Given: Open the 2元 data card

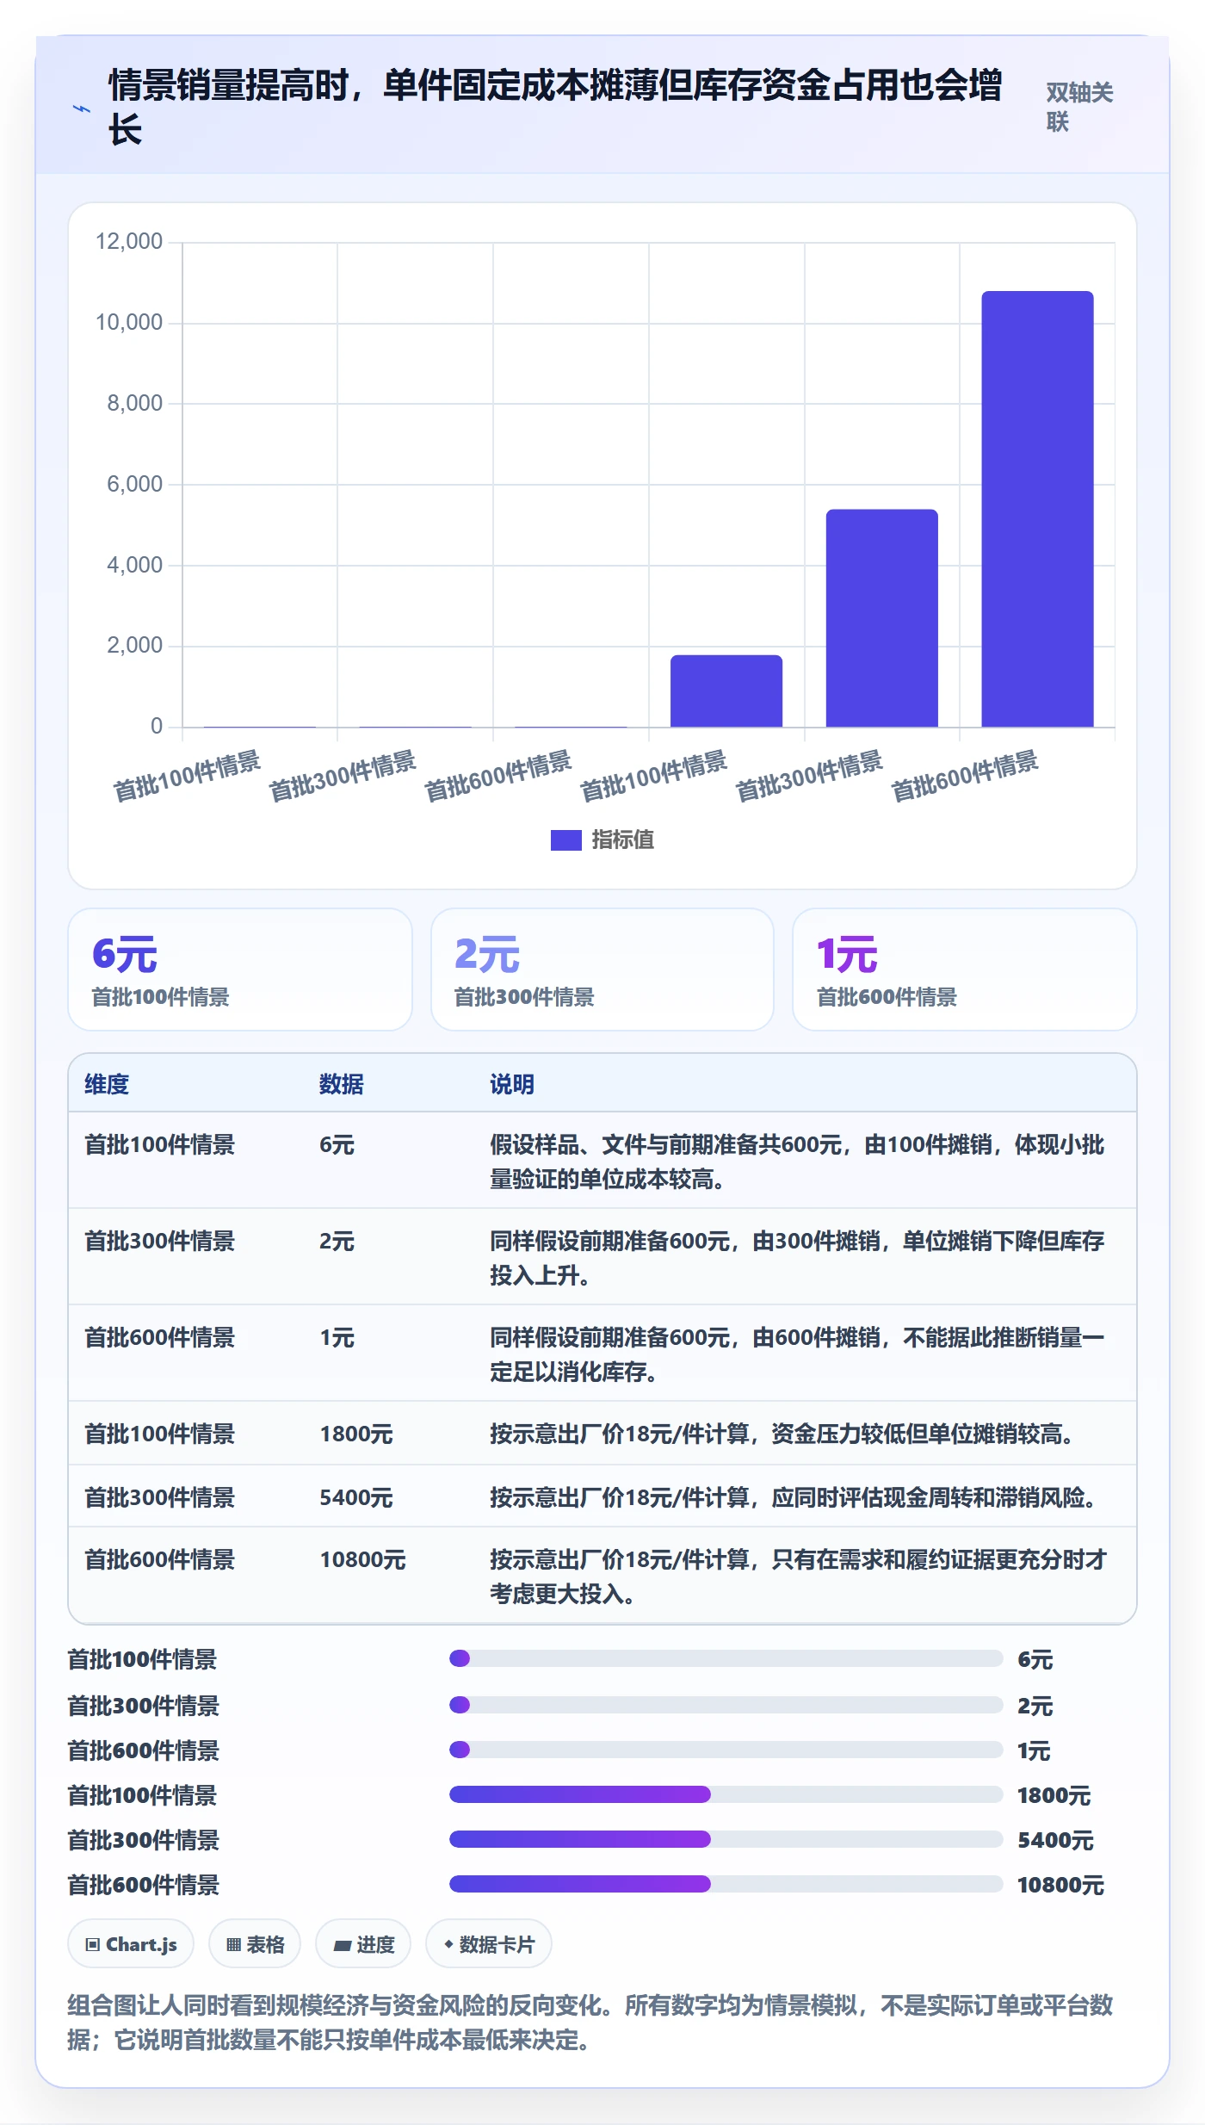Looking at the screenshot, I should tap(602, 970).
